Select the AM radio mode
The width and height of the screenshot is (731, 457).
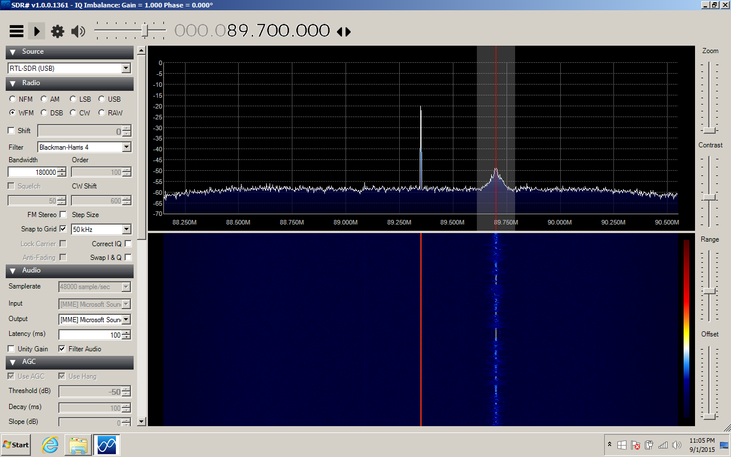(44, 99)
